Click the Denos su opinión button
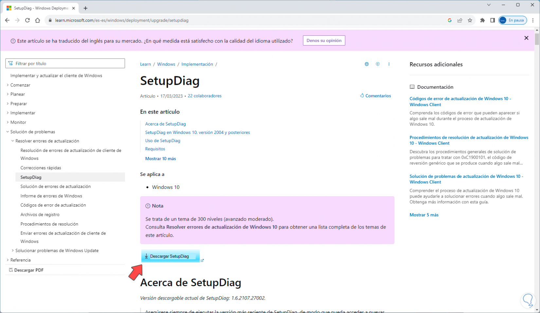 (x=324, y=41)
